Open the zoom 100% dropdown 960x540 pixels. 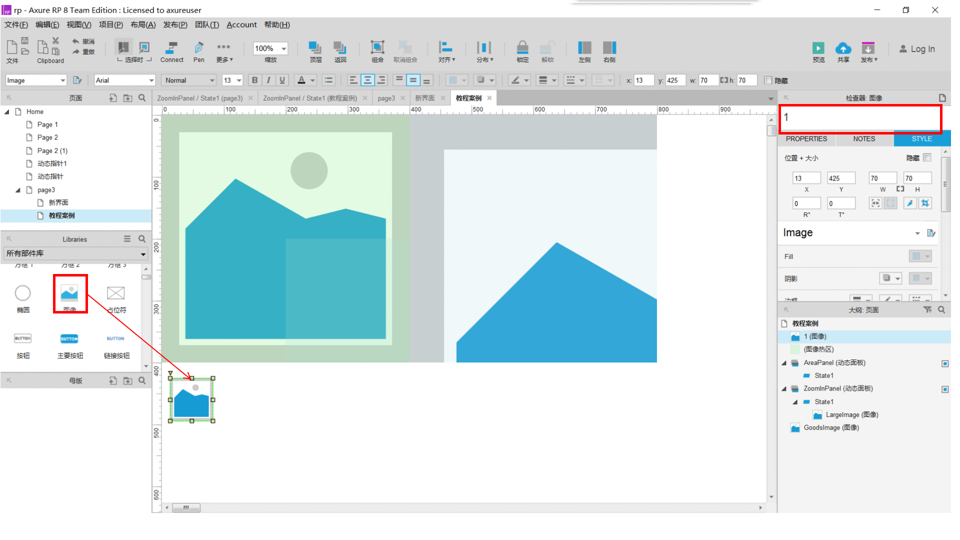click(284, 48)
